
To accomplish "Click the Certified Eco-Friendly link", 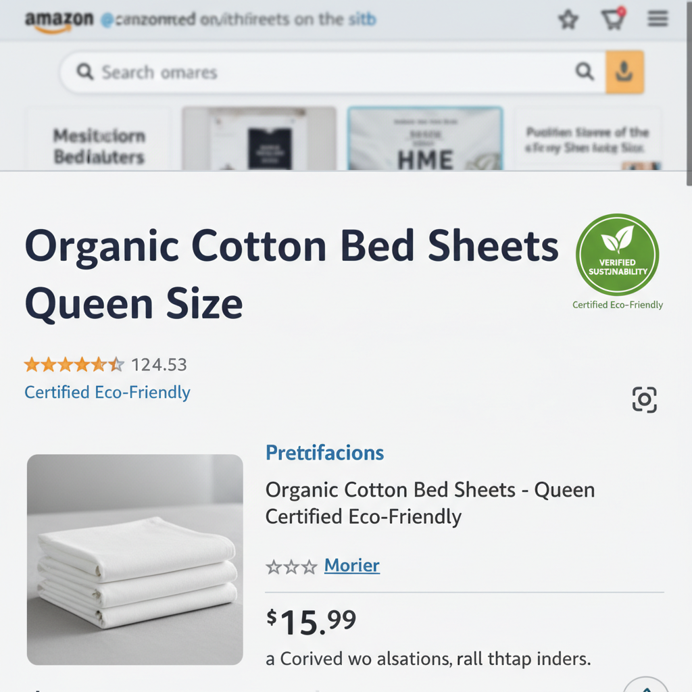I will (x=107, y=392).
